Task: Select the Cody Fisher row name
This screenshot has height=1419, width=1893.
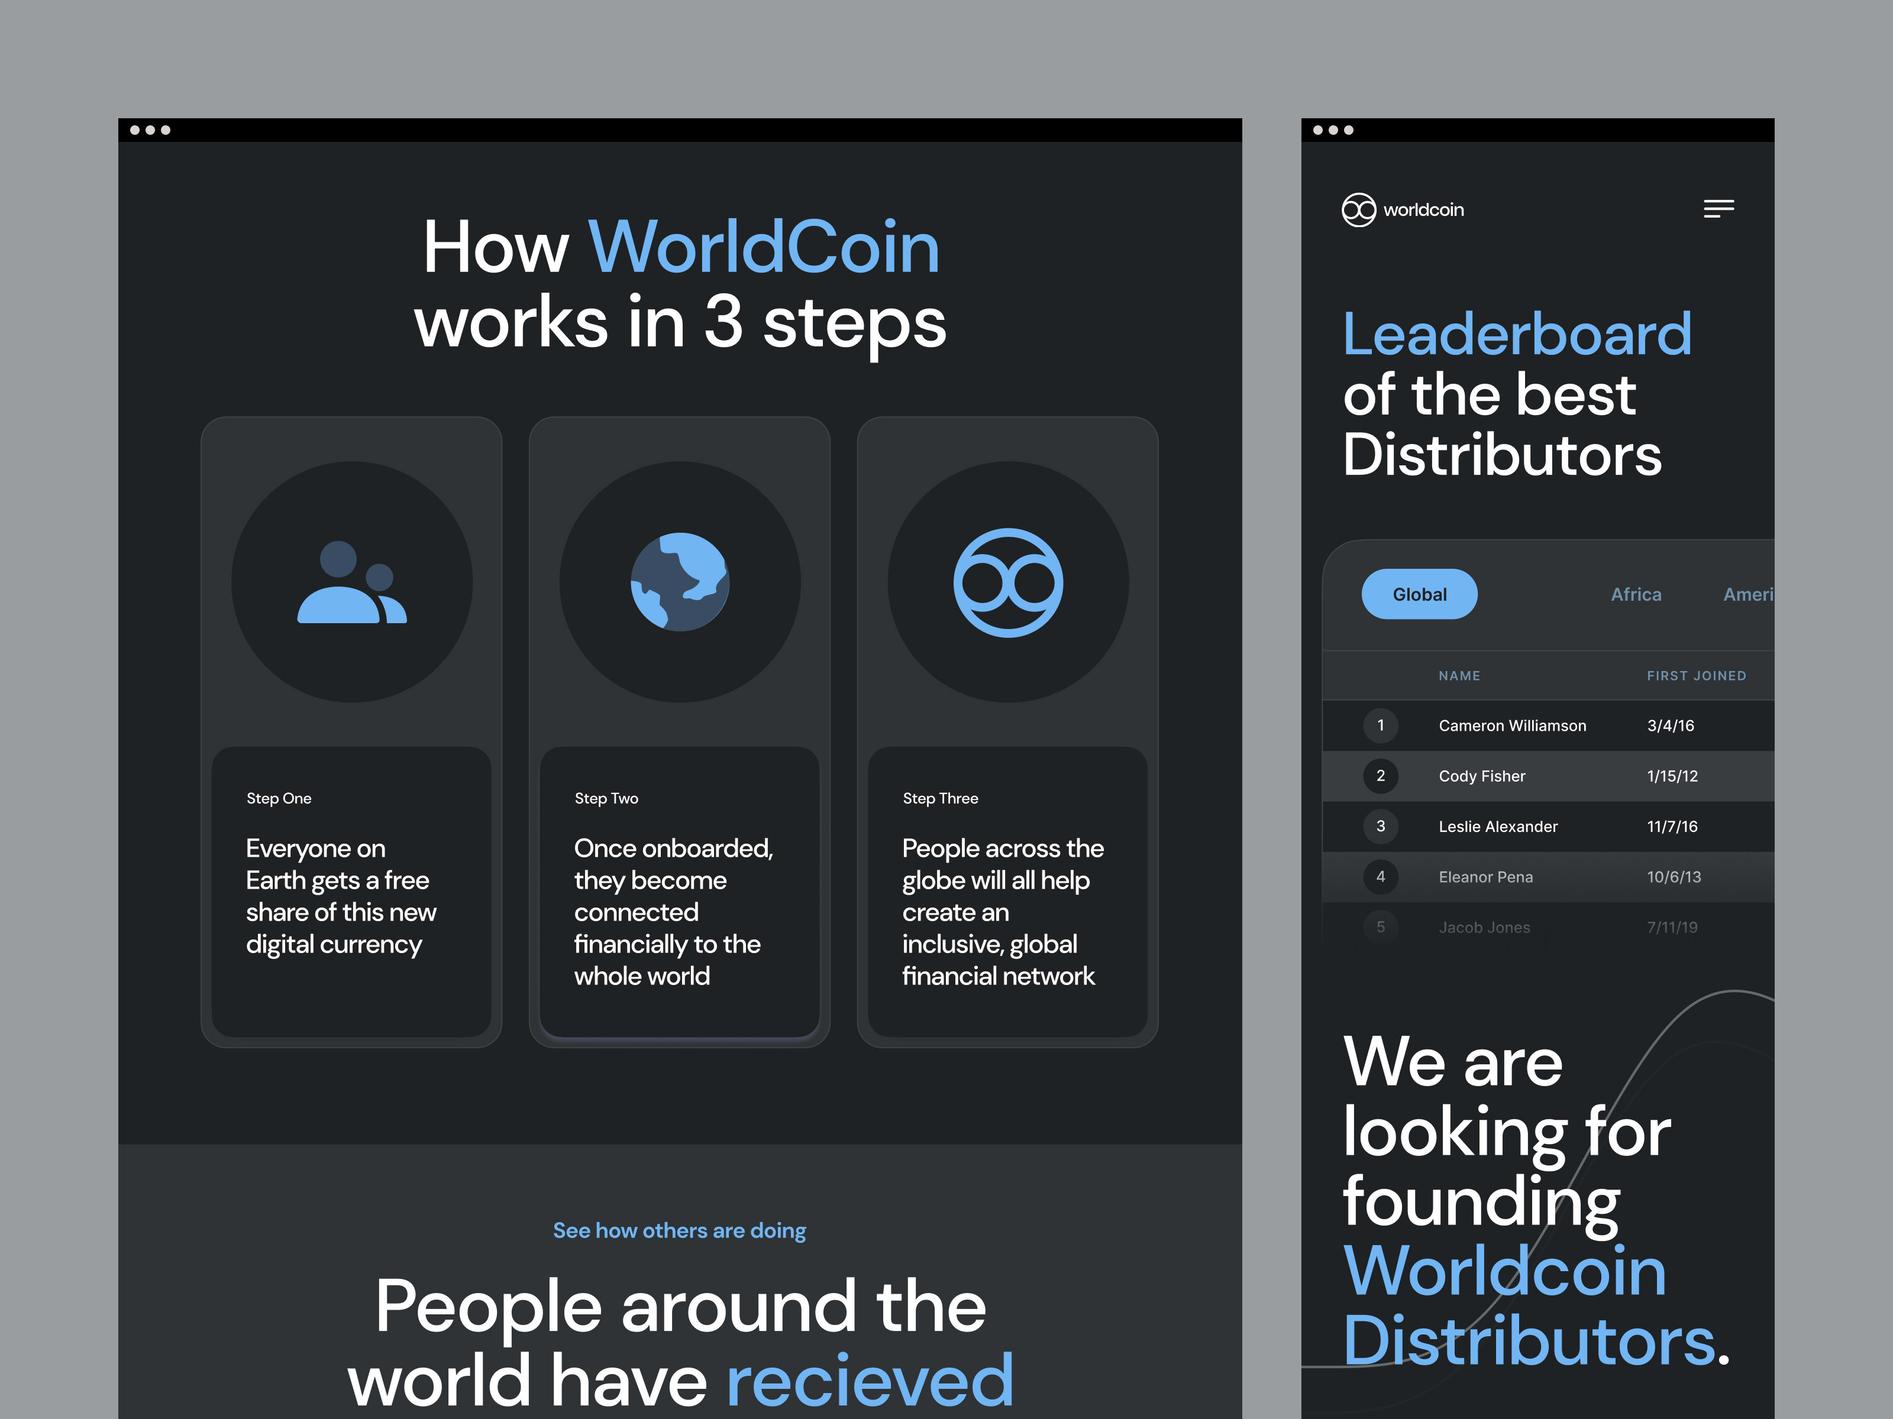Action: tap(1481, 776)
